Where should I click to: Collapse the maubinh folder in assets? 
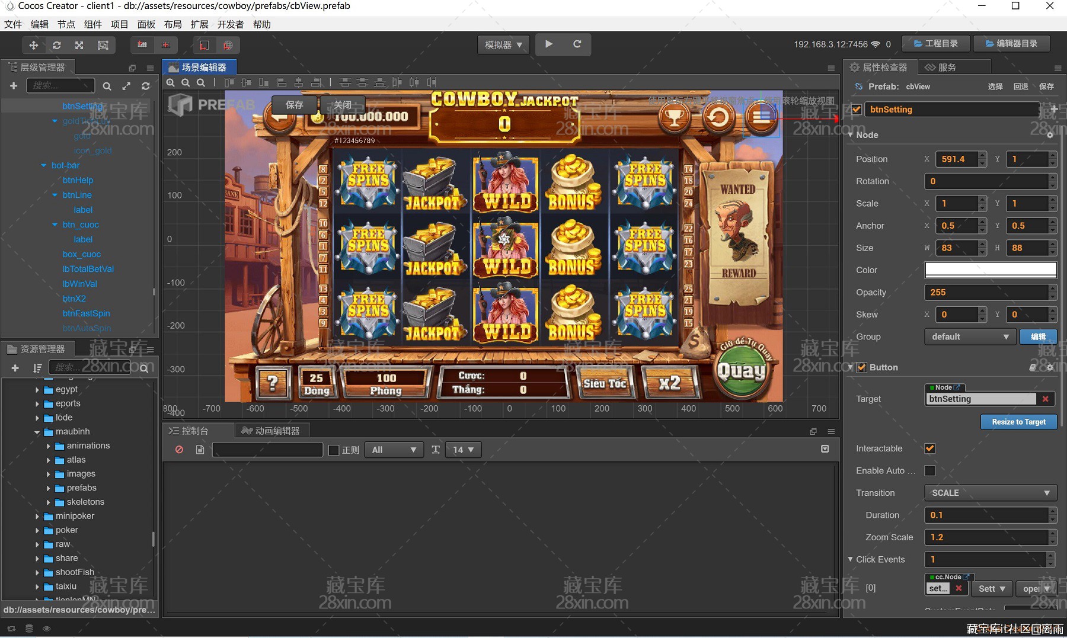pyautogui.click(x=37, y=432)
